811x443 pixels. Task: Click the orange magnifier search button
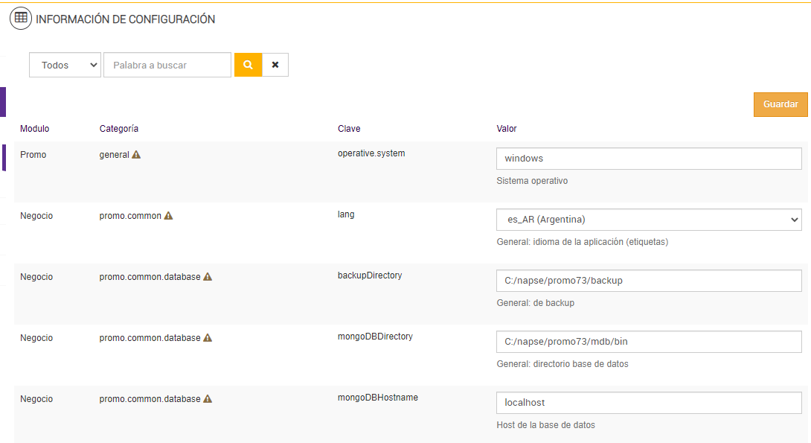point(248,65)
